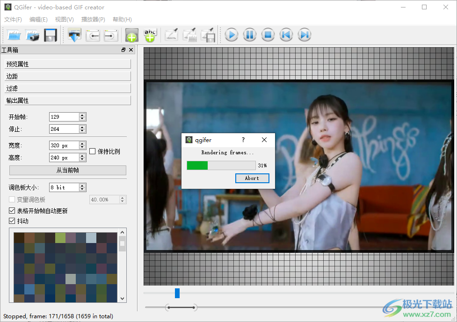
Task: Open the 播放器(R) menu
Action: 93,20
